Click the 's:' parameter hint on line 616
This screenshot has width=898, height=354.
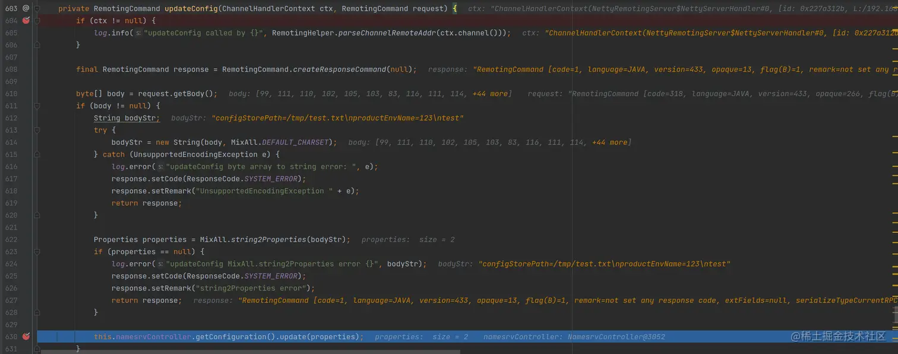160,167
